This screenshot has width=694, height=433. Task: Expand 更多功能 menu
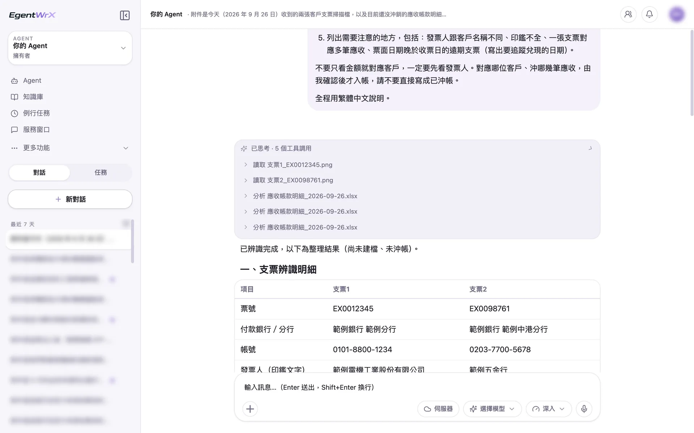pos(70,148)
